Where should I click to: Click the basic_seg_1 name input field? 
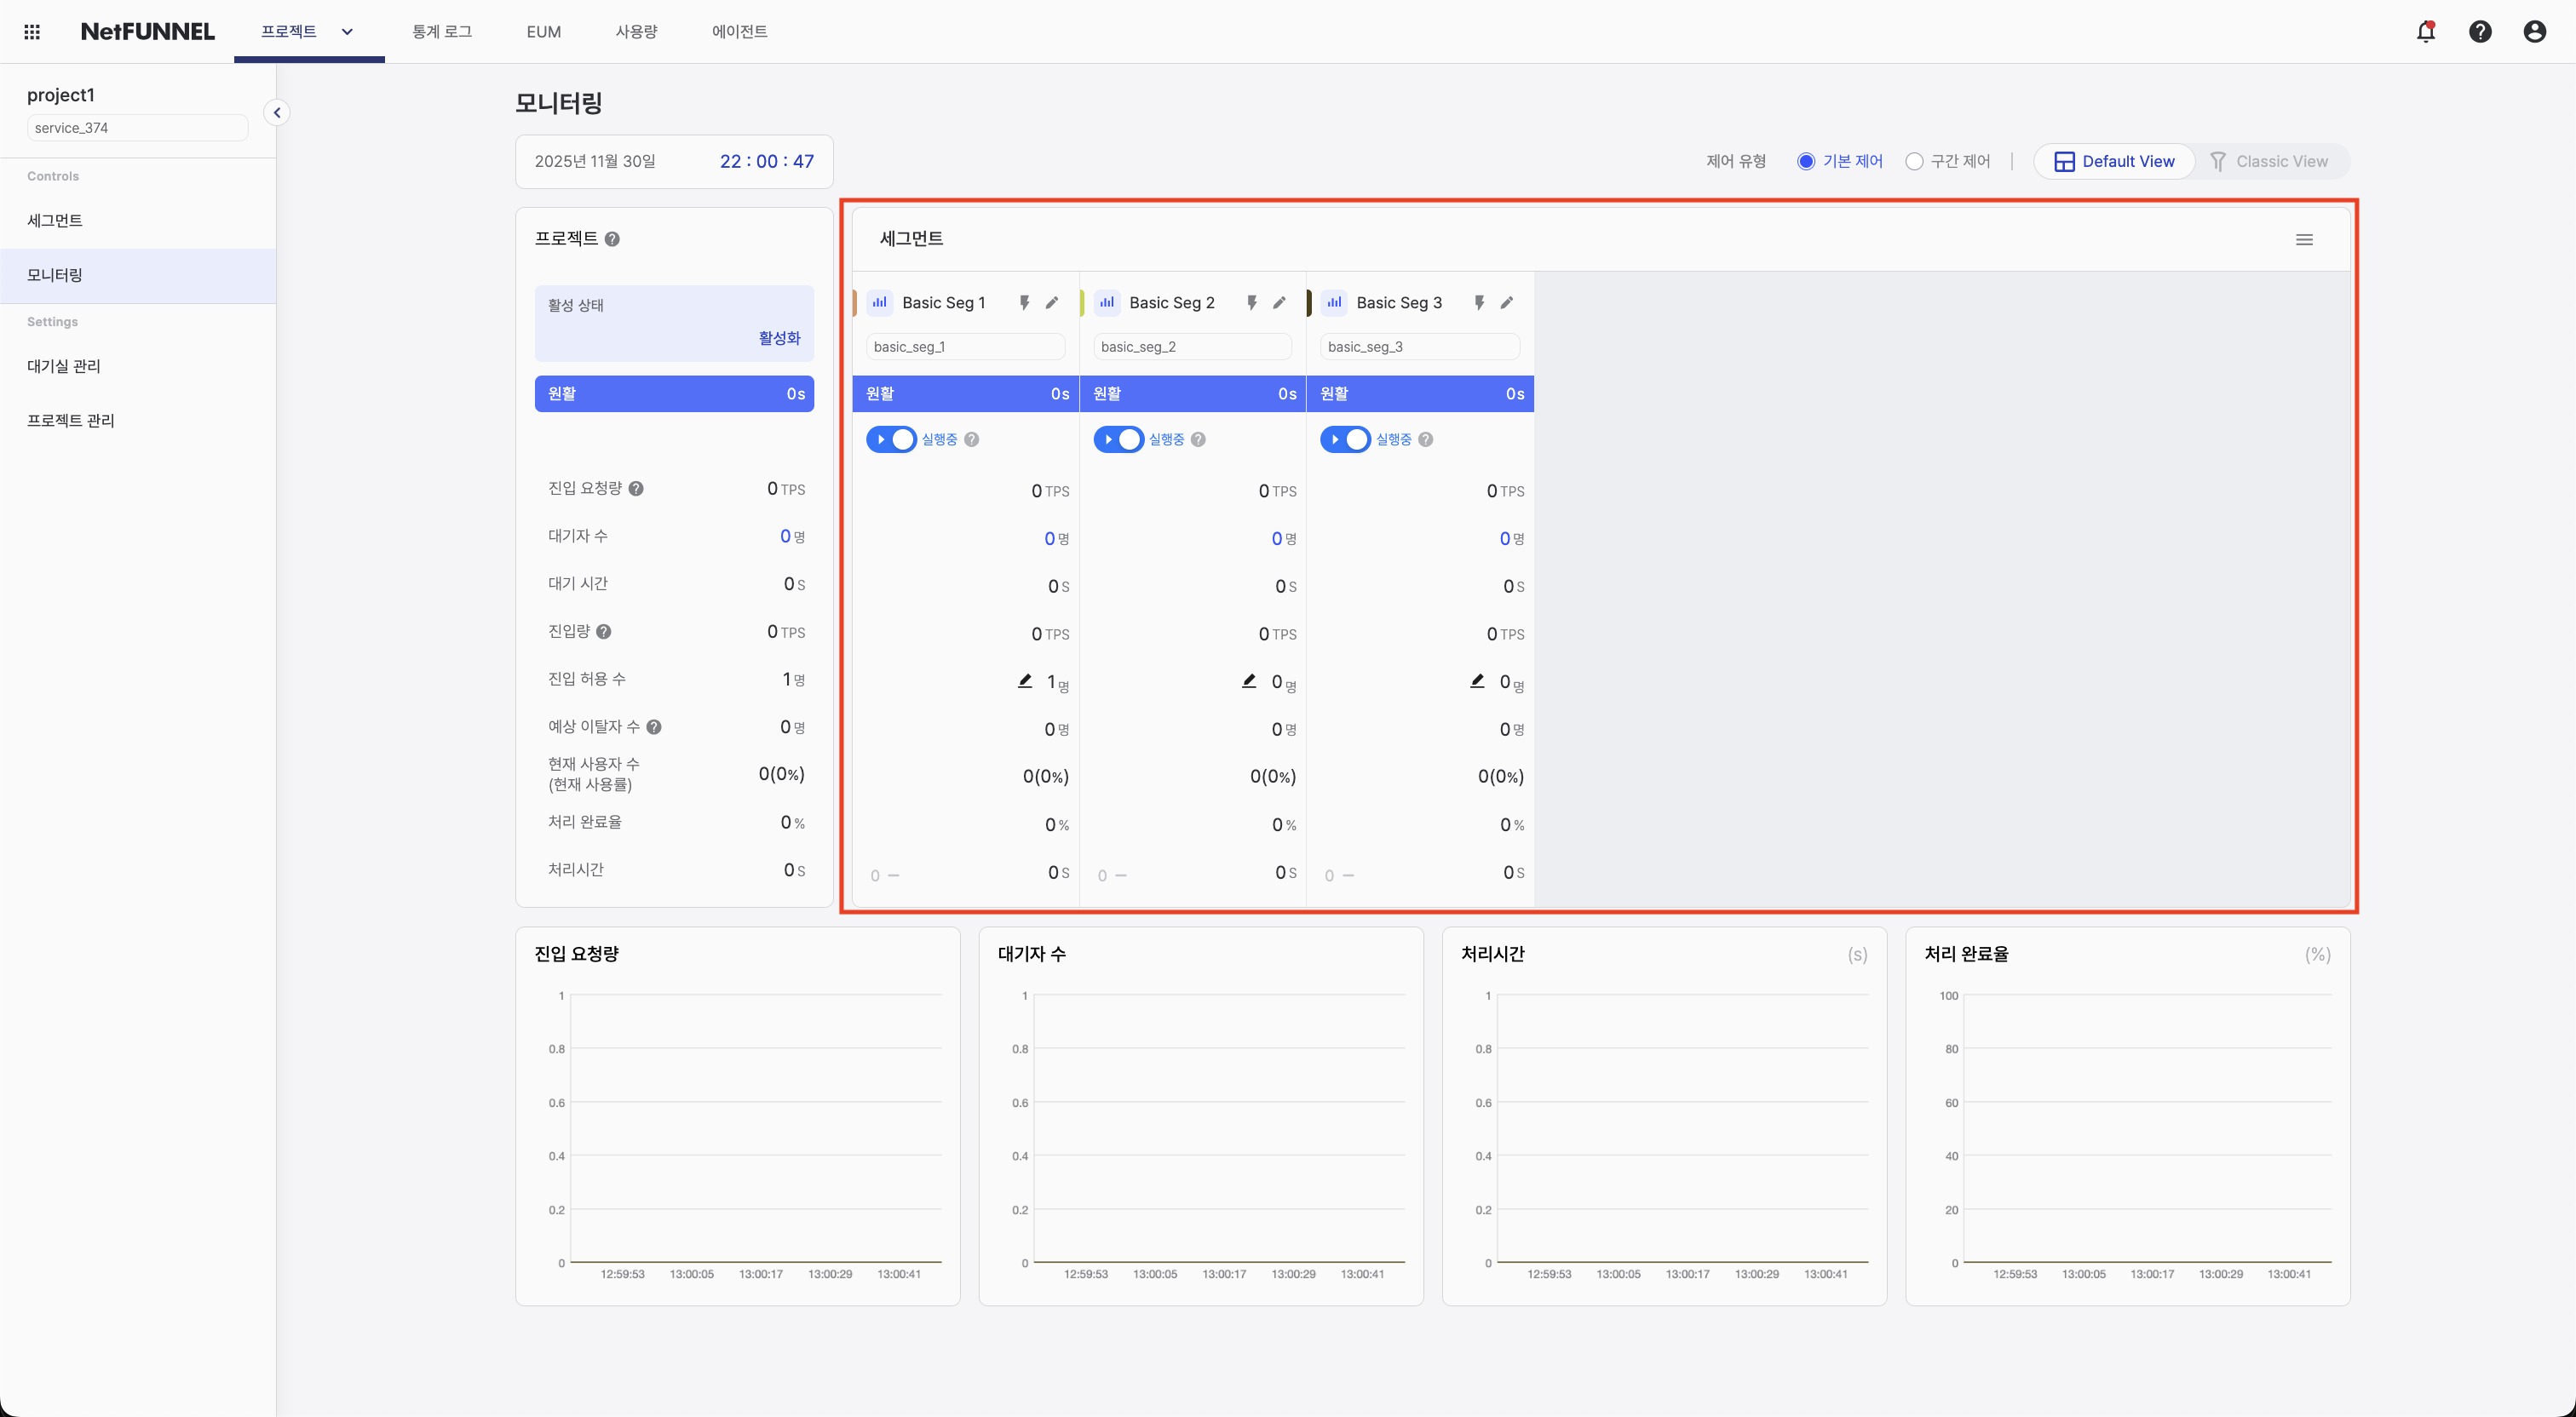(x=964, y=346)
